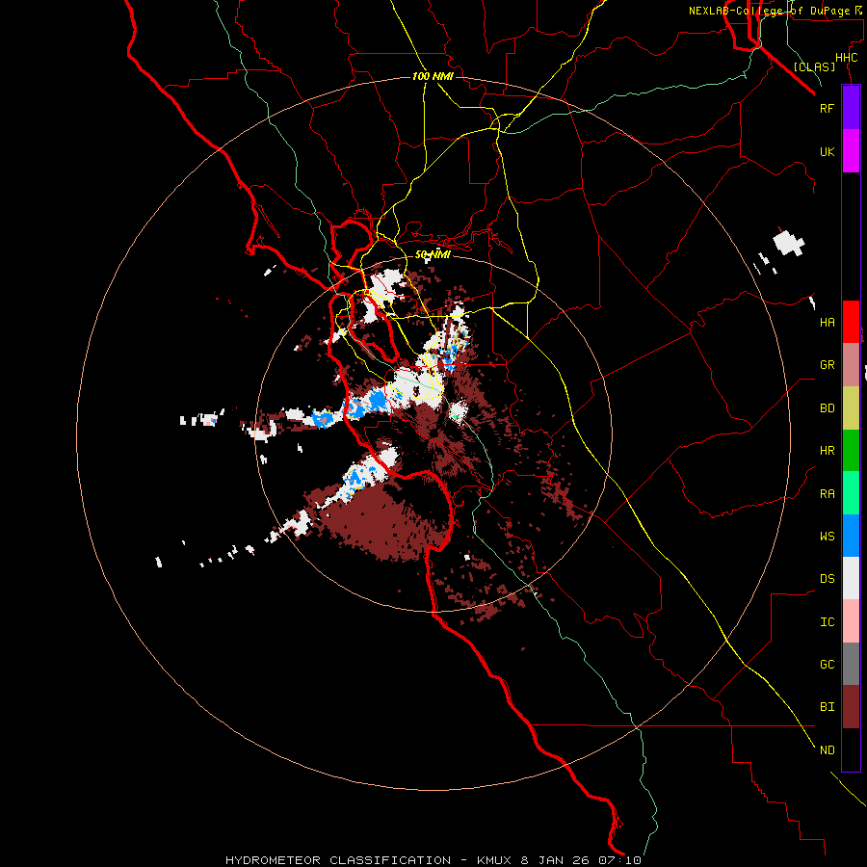The height and width of the screenshot is (867, 867).
Task: Click the HA legend label
Action: [x=827, y=322]
